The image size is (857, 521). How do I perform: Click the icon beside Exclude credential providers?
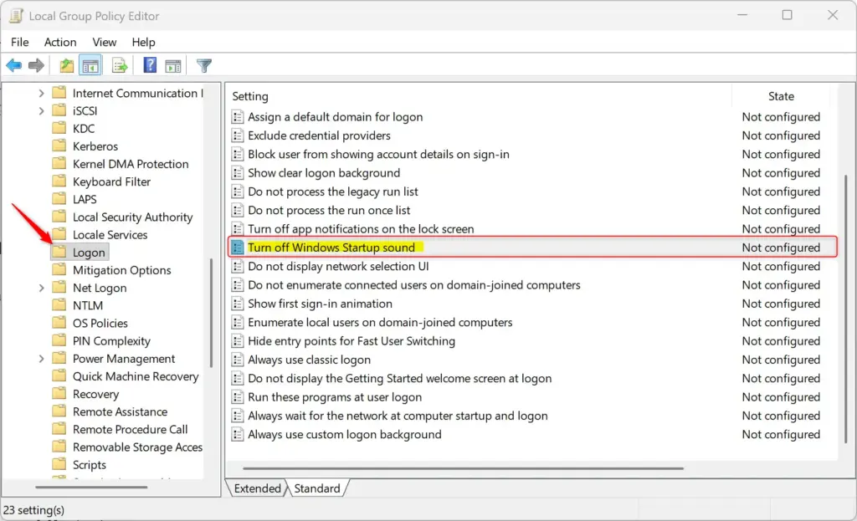click(x=237, y=135)
